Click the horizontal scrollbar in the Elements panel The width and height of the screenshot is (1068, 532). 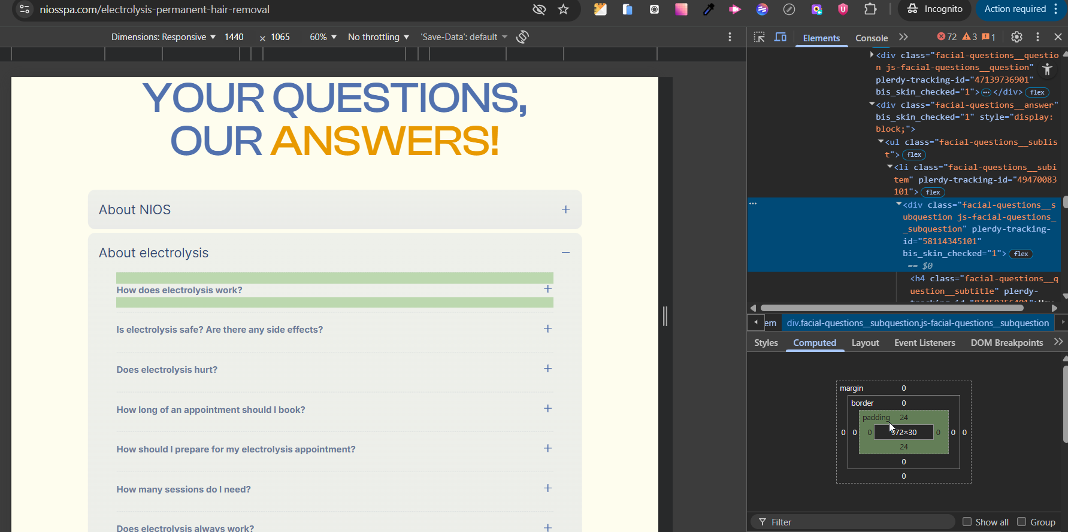coord(892,308)
